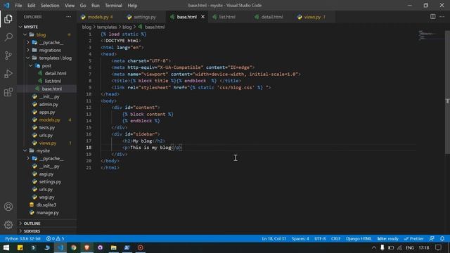Split the editor to the right
This screenshot has height=253, width=450.
coord(433,17)
